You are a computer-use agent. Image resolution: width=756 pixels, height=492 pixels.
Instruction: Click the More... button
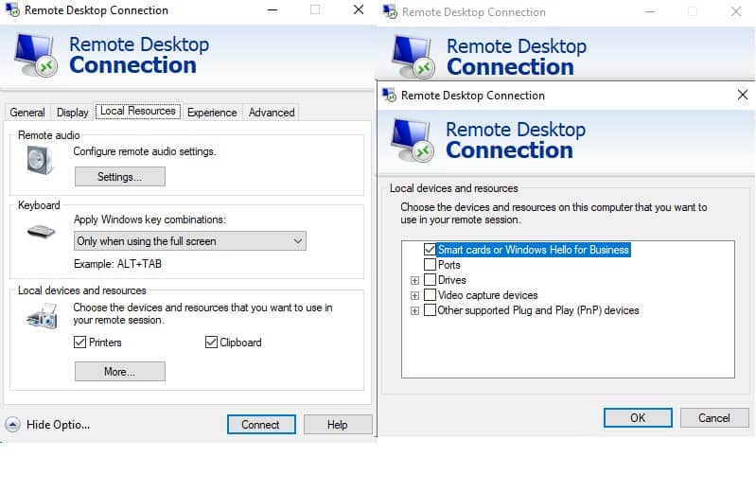pyautogui.click(x=119, y=372)
